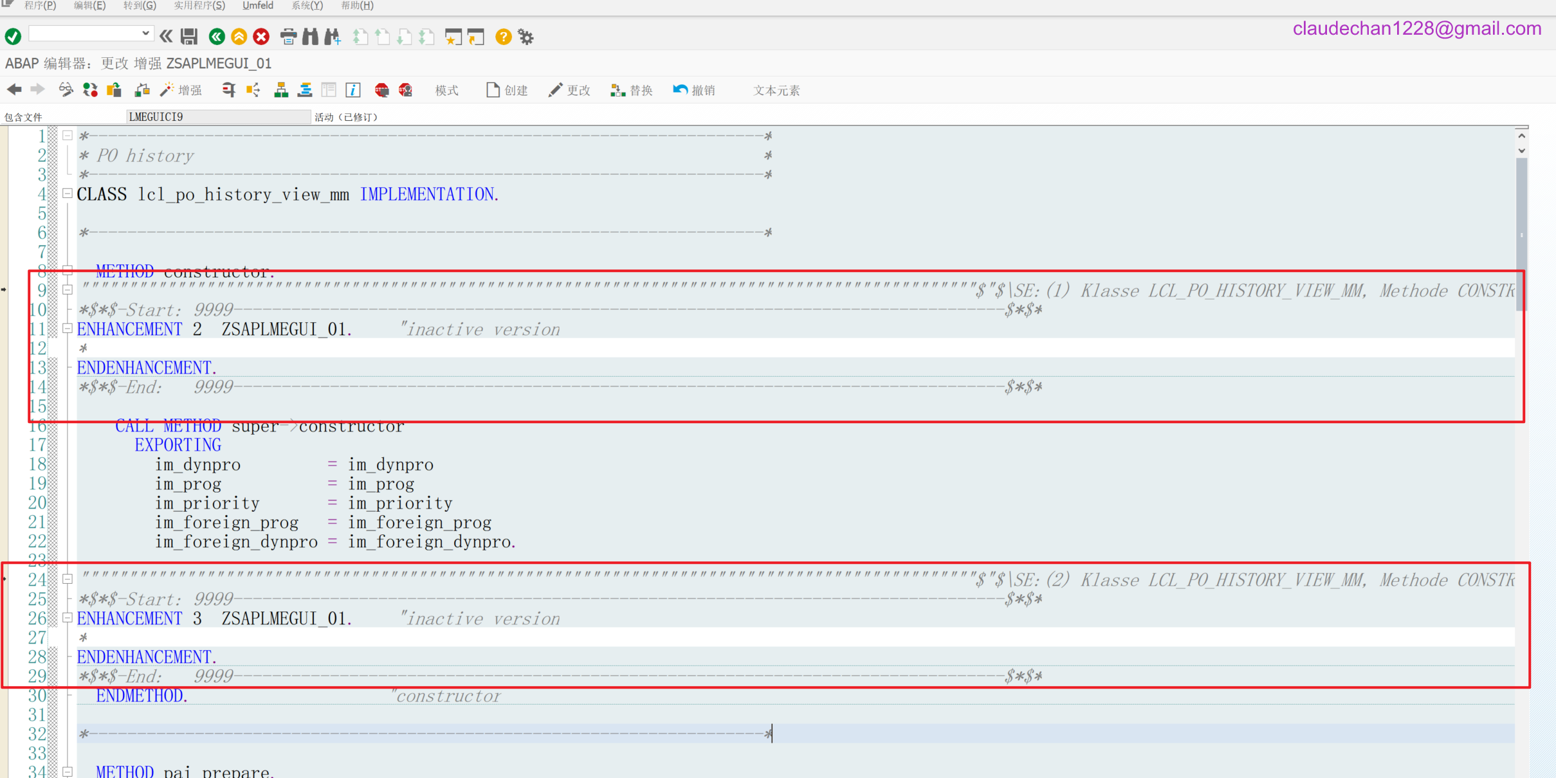This screenshot has height=778, width=1556.
Task: Save using the floppy disk icon
Action: (189, 37)
